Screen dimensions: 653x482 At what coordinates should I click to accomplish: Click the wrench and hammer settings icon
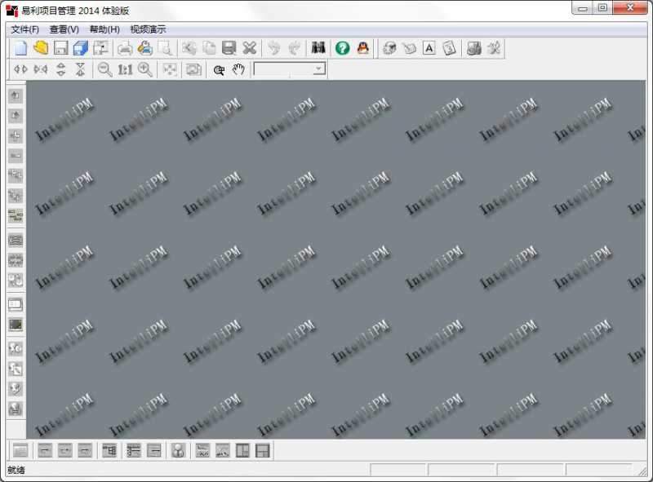[x=494, y=49]
